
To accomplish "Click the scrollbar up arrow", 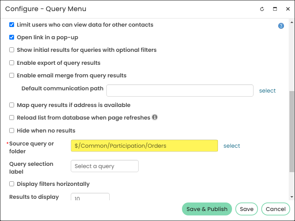I will click(x=292, y=22).
